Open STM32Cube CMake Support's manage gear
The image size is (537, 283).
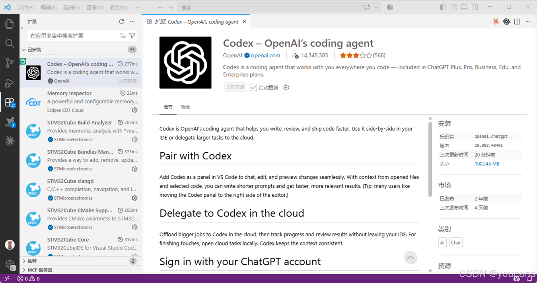coord(135,227)
